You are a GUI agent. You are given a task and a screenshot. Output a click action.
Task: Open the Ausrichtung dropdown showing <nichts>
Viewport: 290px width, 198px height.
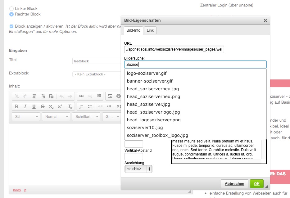(x=138, y=169)
